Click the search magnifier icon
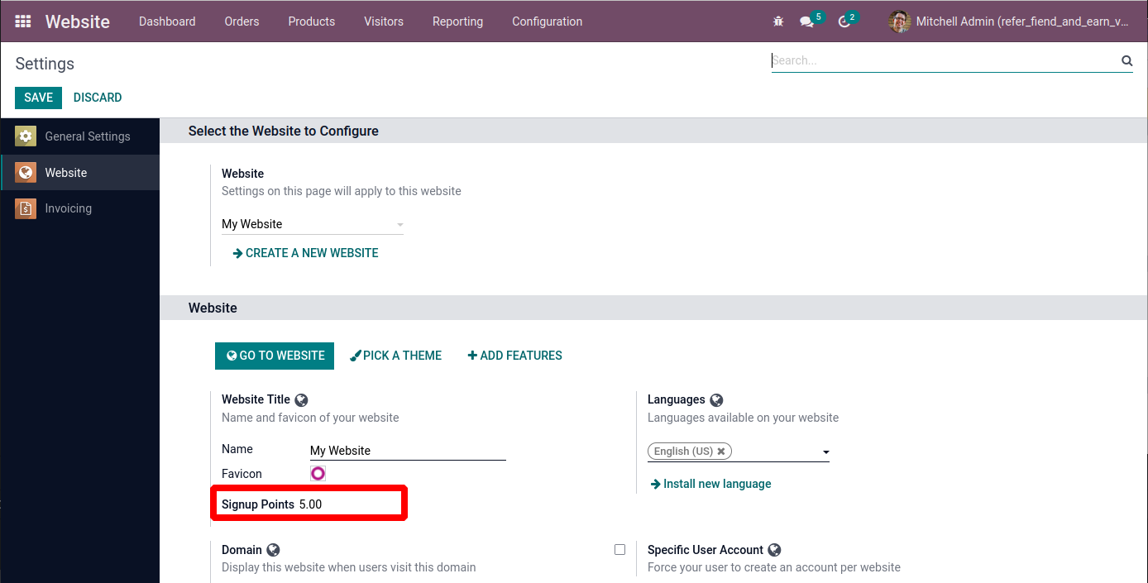 pos(1126,60)
